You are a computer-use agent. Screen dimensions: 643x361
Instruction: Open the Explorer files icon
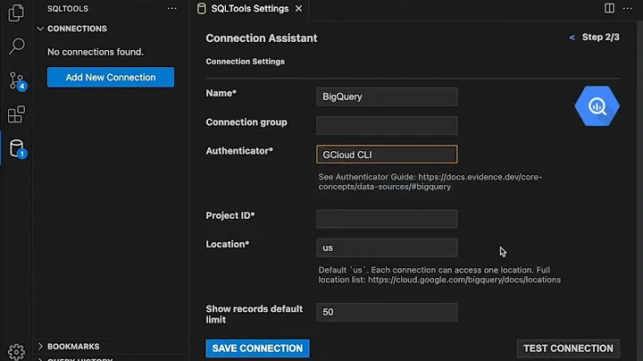click(x=16, y=13)
